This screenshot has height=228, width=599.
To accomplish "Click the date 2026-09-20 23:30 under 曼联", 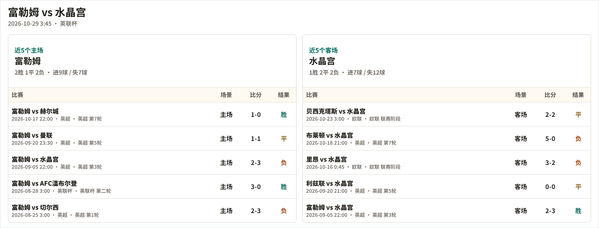I will (32, 143).
